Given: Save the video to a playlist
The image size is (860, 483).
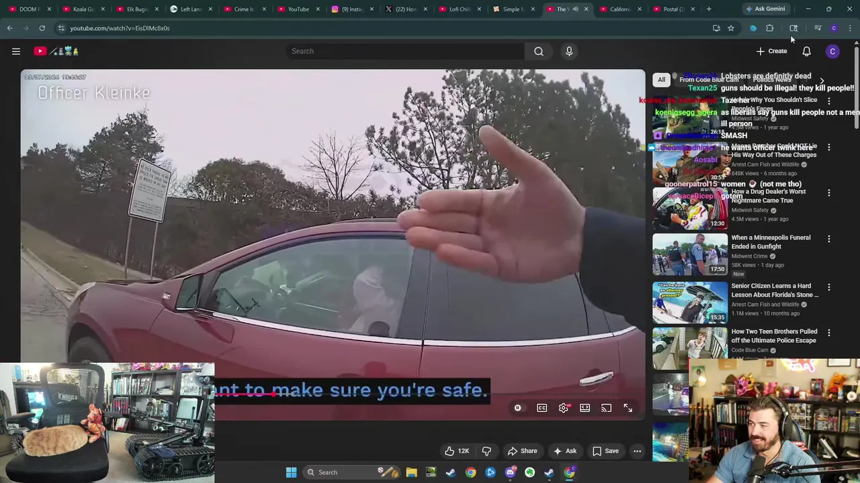Looking at the screenshot, I should coord(605,451).
